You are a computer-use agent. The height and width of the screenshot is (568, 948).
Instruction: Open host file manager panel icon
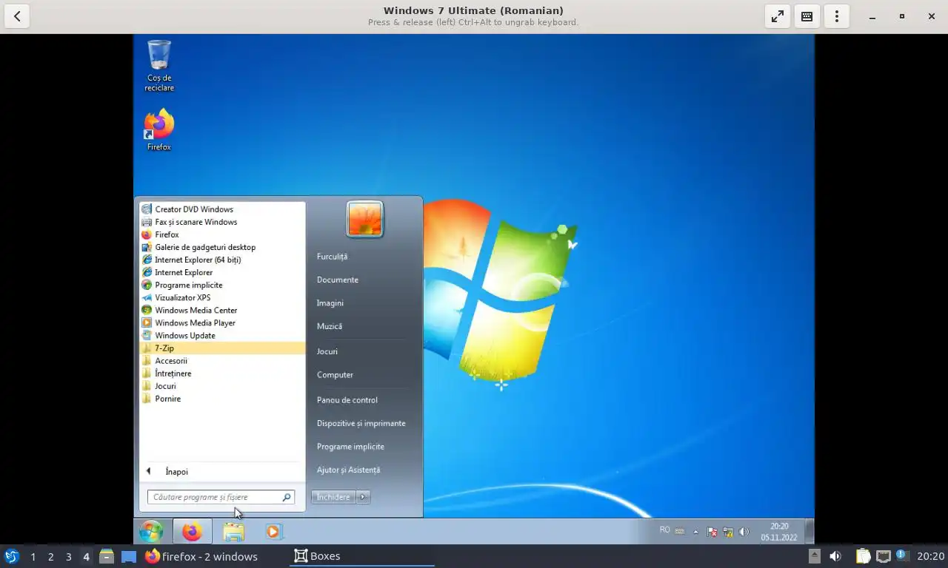point(107,556)
